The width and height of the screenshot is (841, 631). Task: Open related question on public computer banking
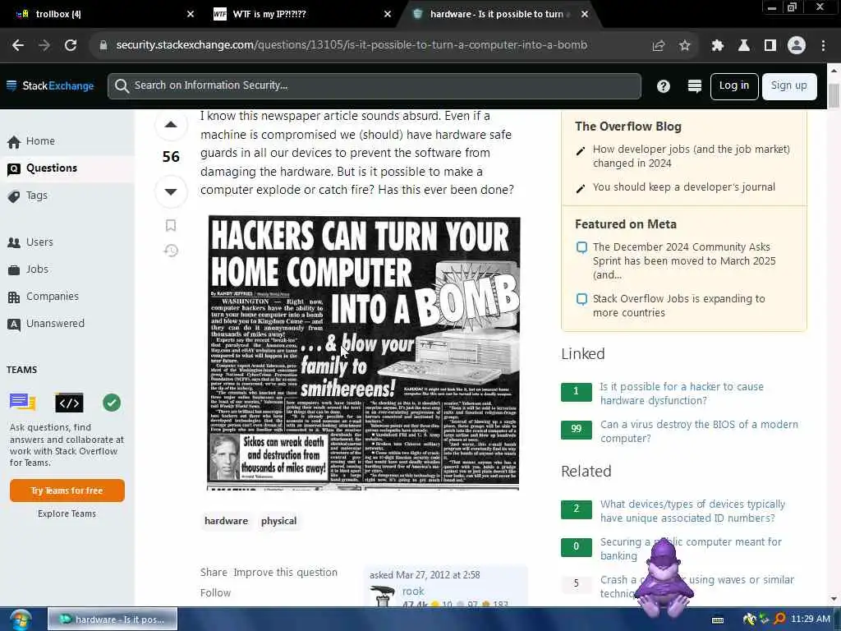[691, 549]
